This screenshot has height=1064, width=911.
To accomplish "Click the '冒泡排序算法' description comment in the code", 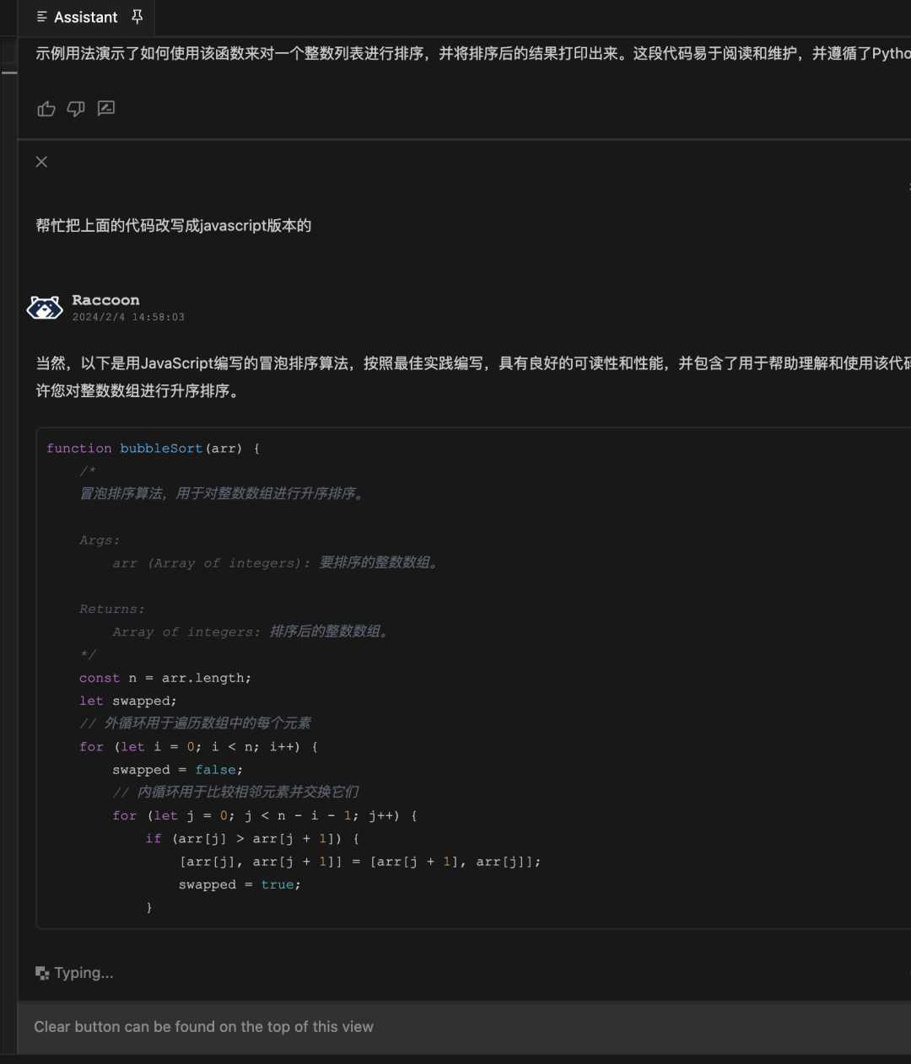I will point(223,494).
